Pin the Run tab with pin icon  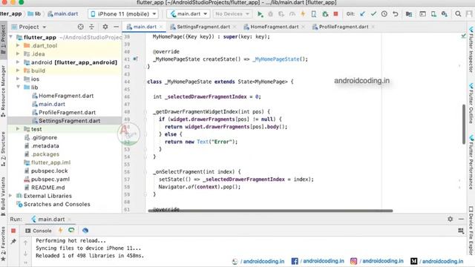point(13,241)
